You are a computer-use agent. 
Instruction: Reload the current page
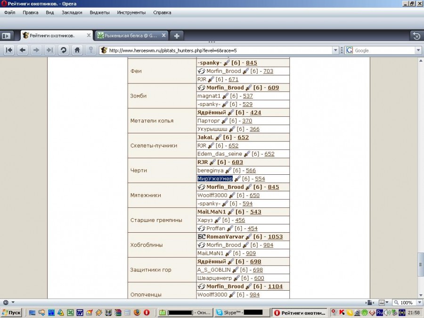tap(63, 50)
